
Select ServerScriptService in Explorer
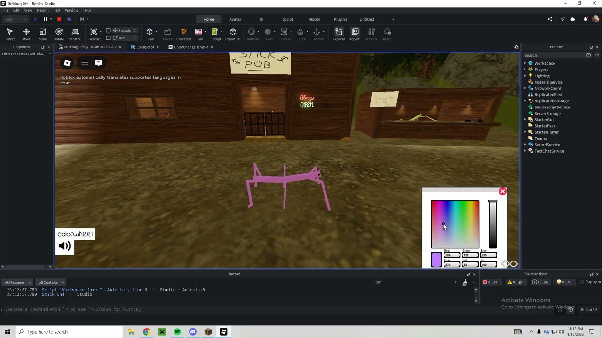(x=552, y=107)
